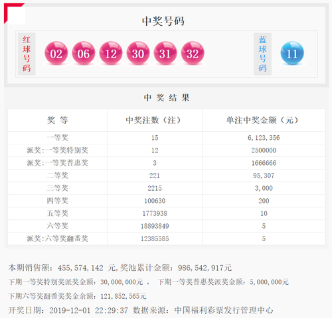Select the 四等奖 row label

click(58, 201)
